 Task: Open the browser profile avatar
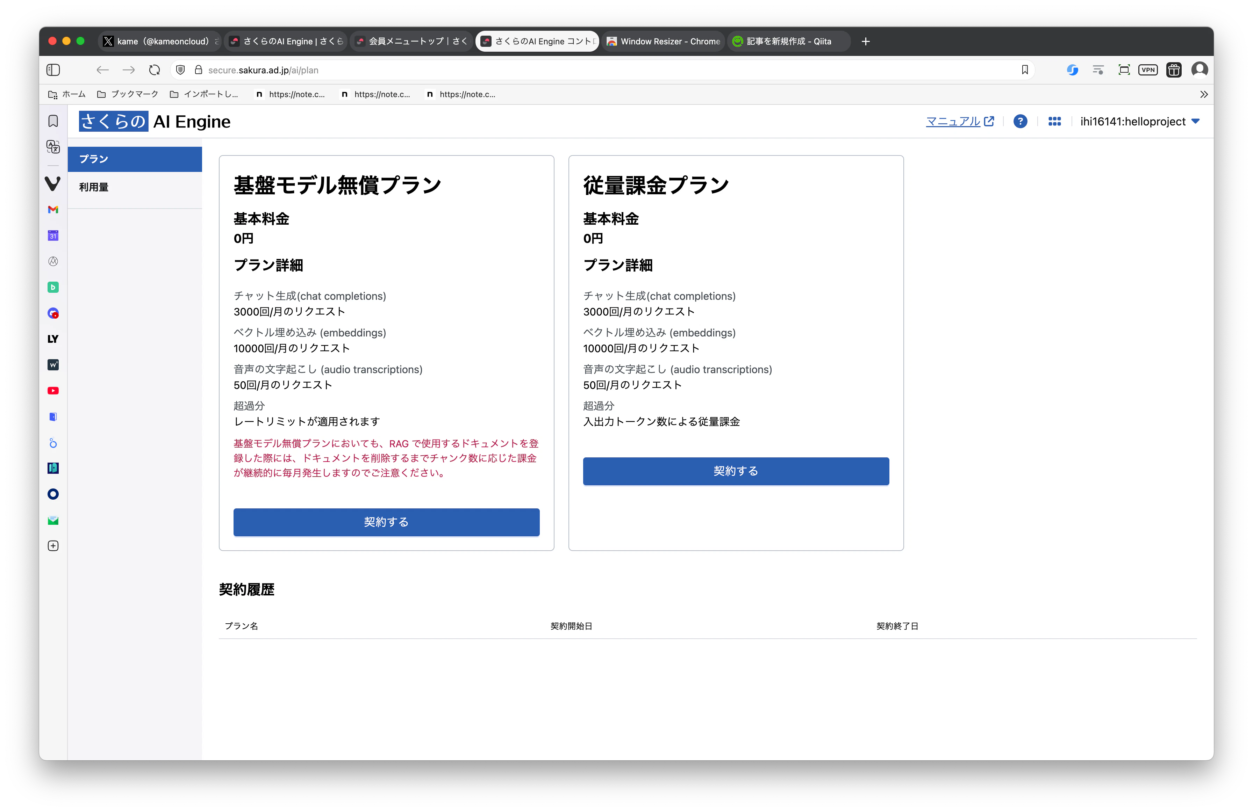1199,70
